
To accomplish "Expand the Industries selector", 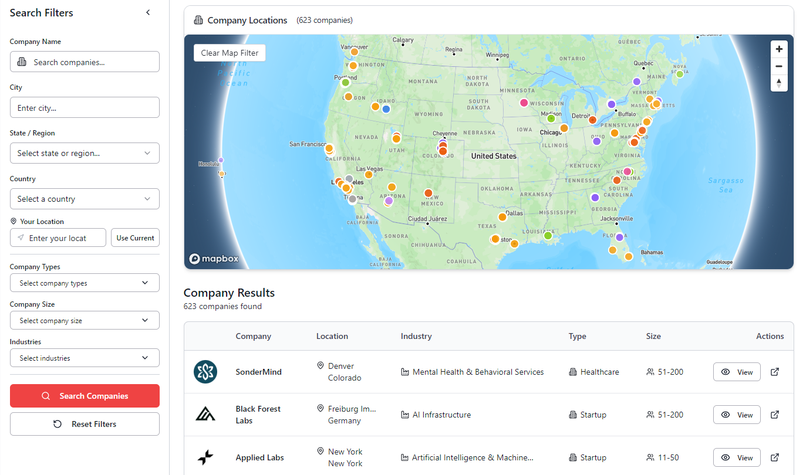I will point(85,358).
